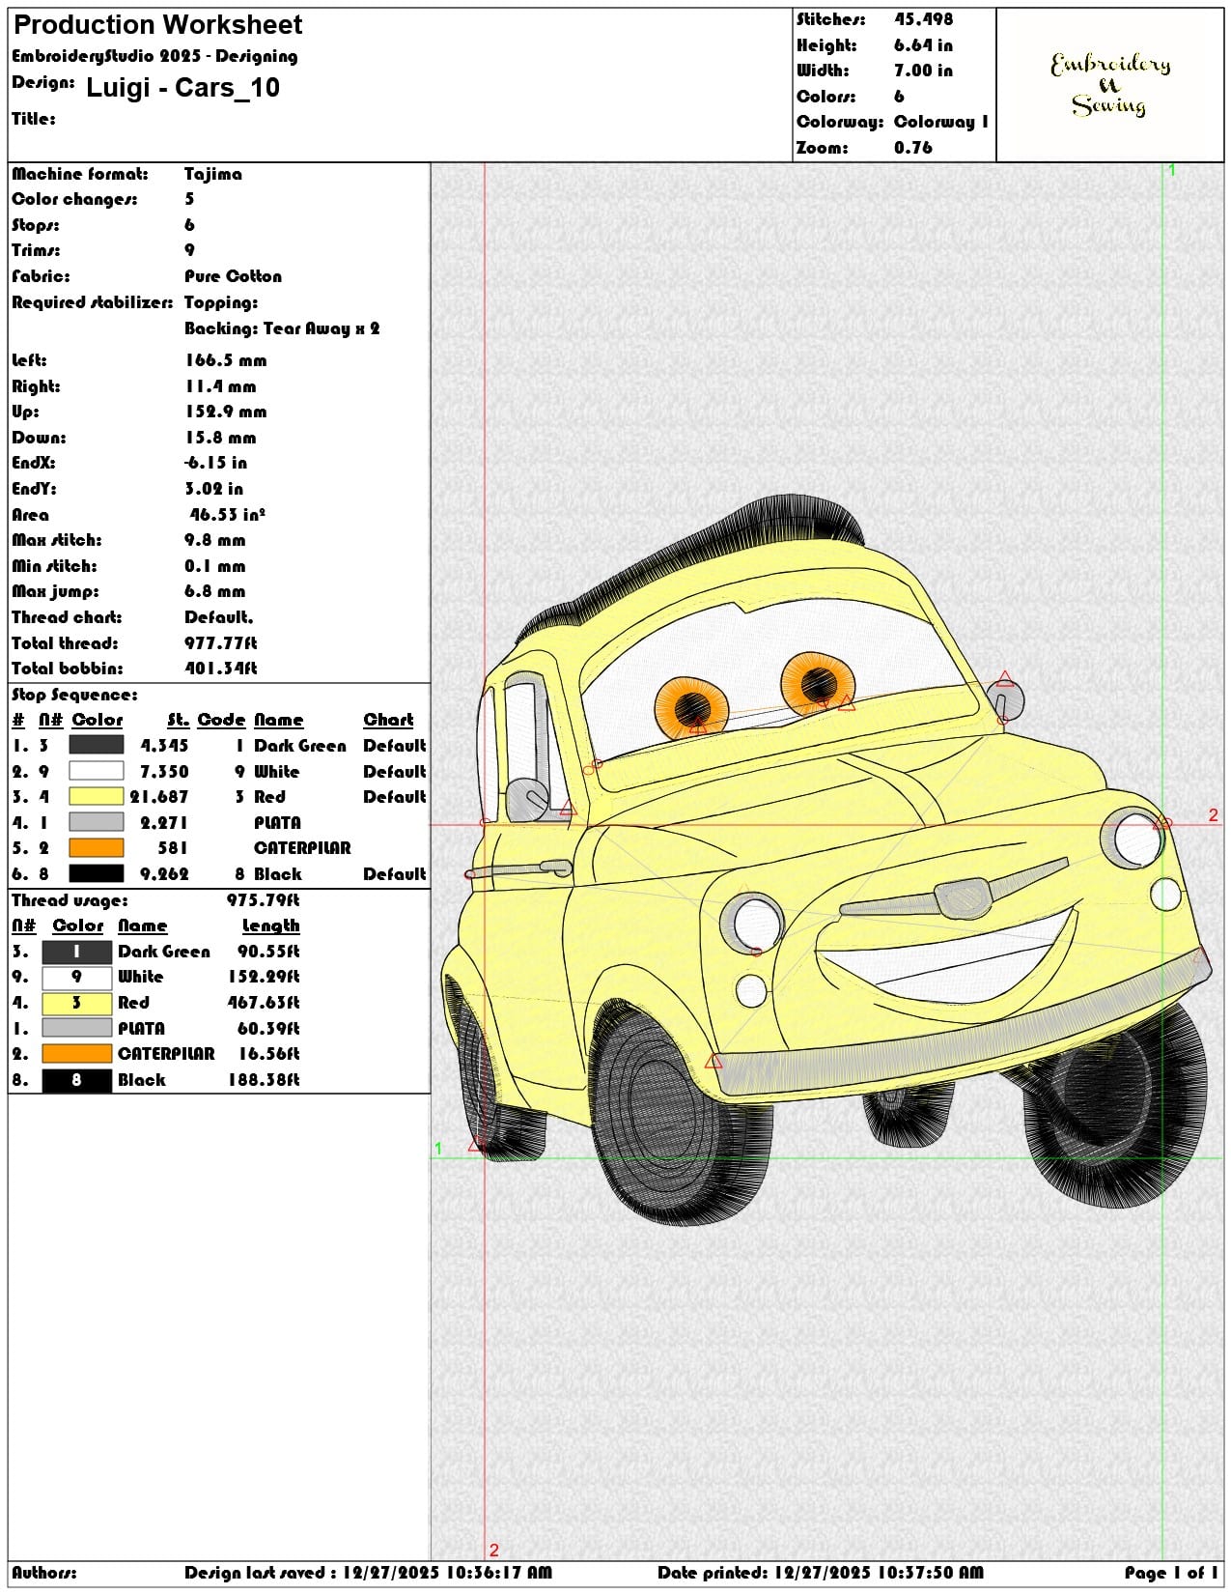Image resolution: width=1231 pixels, height=1594 pixels.
Task: Click the Height value 6.64 in
Action: [x=923, y=45]
